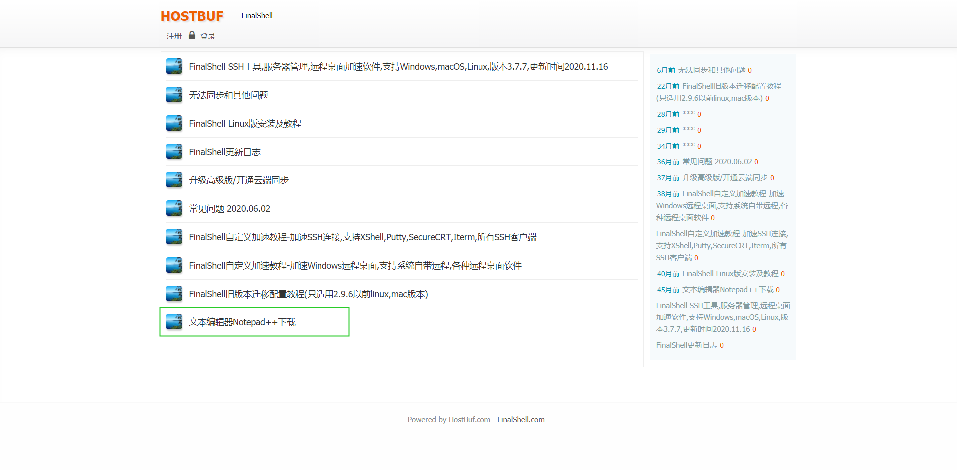Open the FinalShell header link
Viewport: 957px width, 470px height.
tap(257, 16)
